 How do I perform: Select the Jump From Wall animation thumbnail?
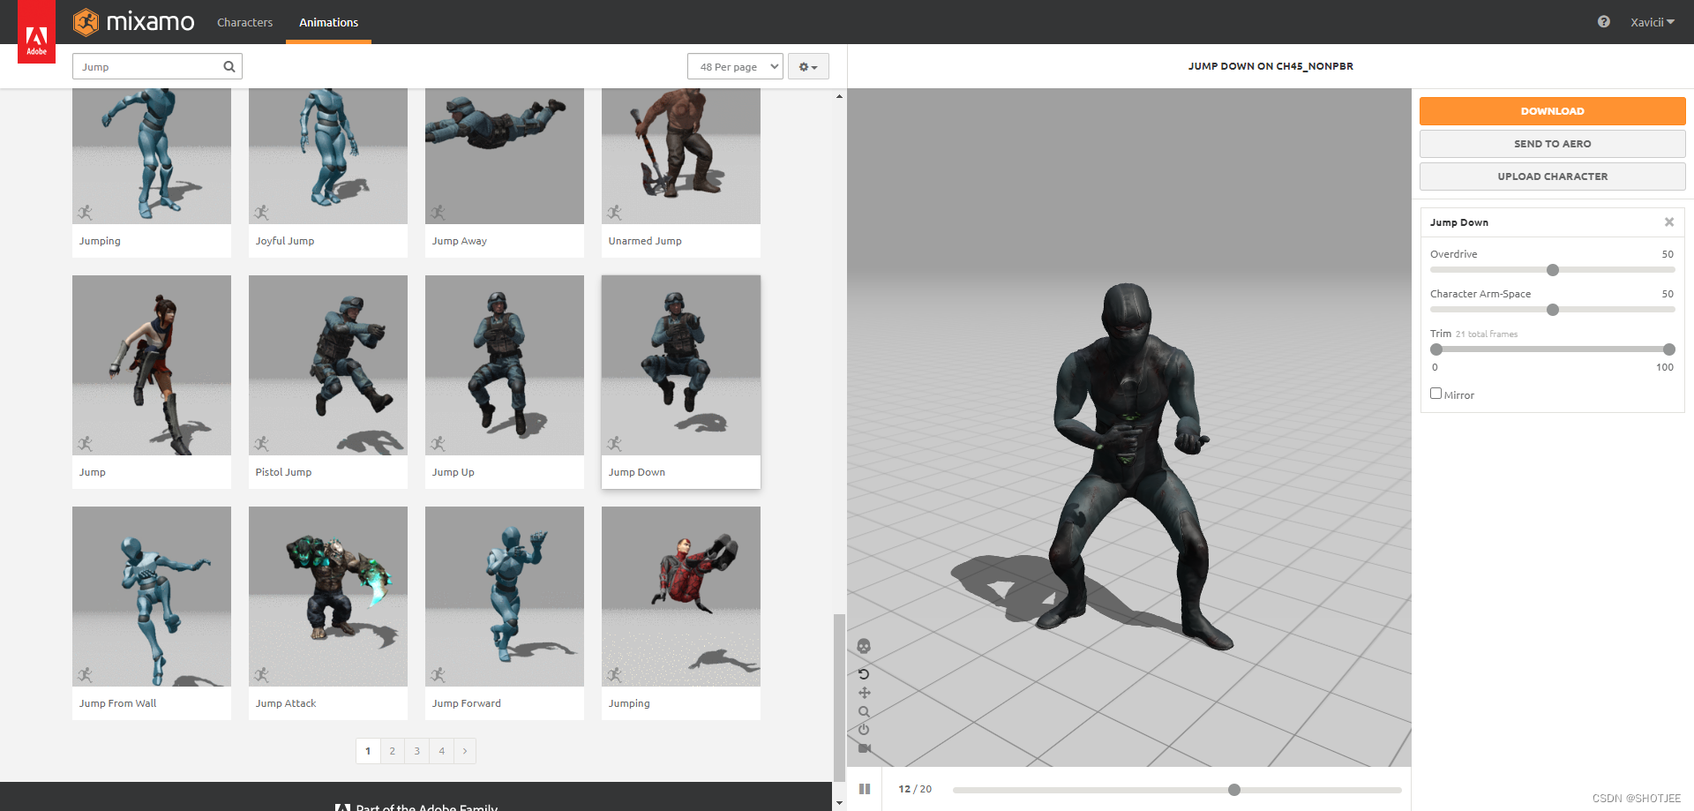pos(152,597)
